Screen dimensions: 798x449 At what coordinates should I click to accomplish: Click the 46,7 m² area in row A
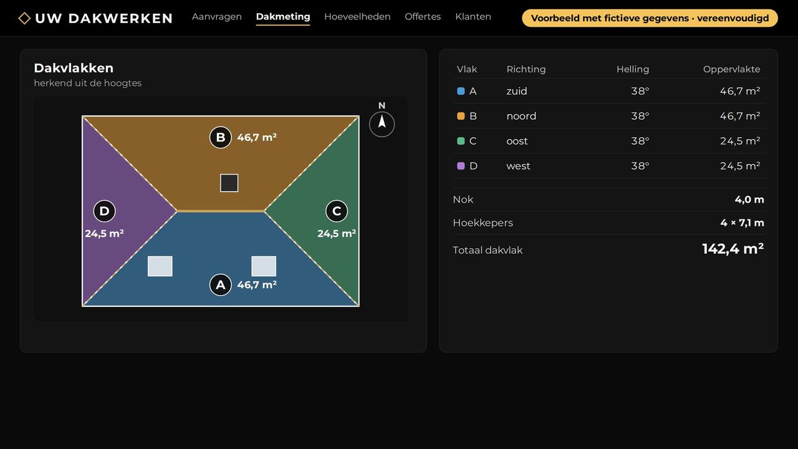tap(740, 91)
